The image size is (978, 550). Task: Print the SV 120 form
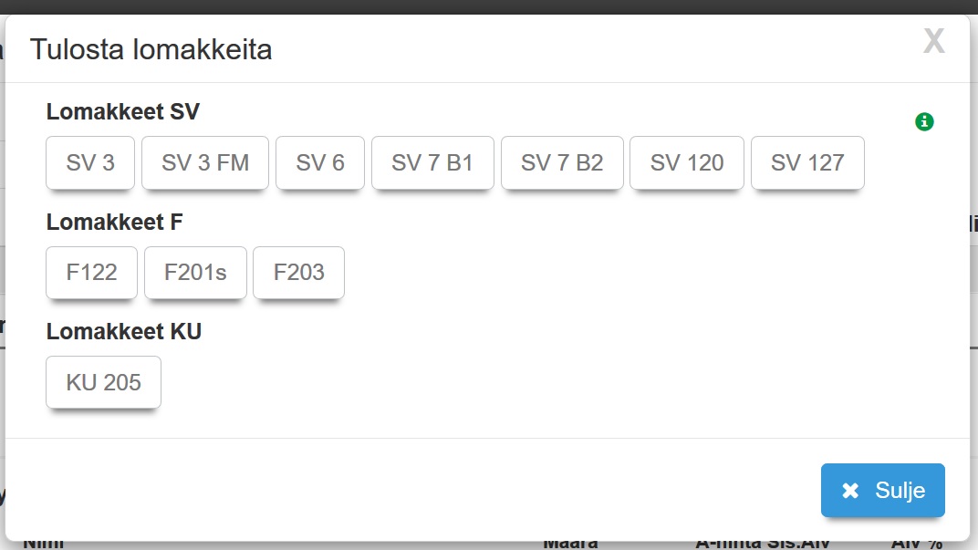point(687,163)
